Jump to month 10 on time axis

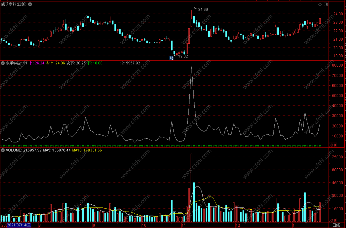pos(144,225)
